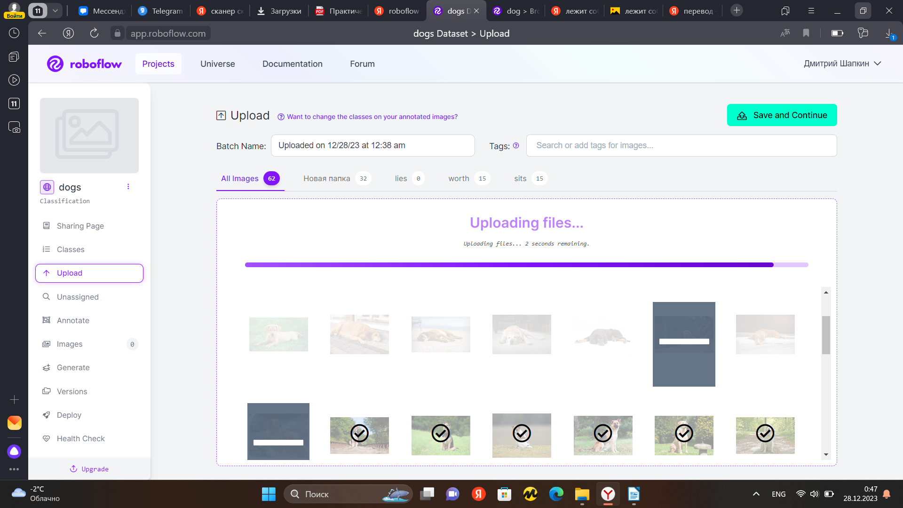
Task: Show hidden system tray icons
Action: [x=756, y=494]
